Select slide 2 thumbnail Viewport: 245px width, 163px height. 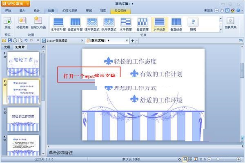click(x=23, y=92)
